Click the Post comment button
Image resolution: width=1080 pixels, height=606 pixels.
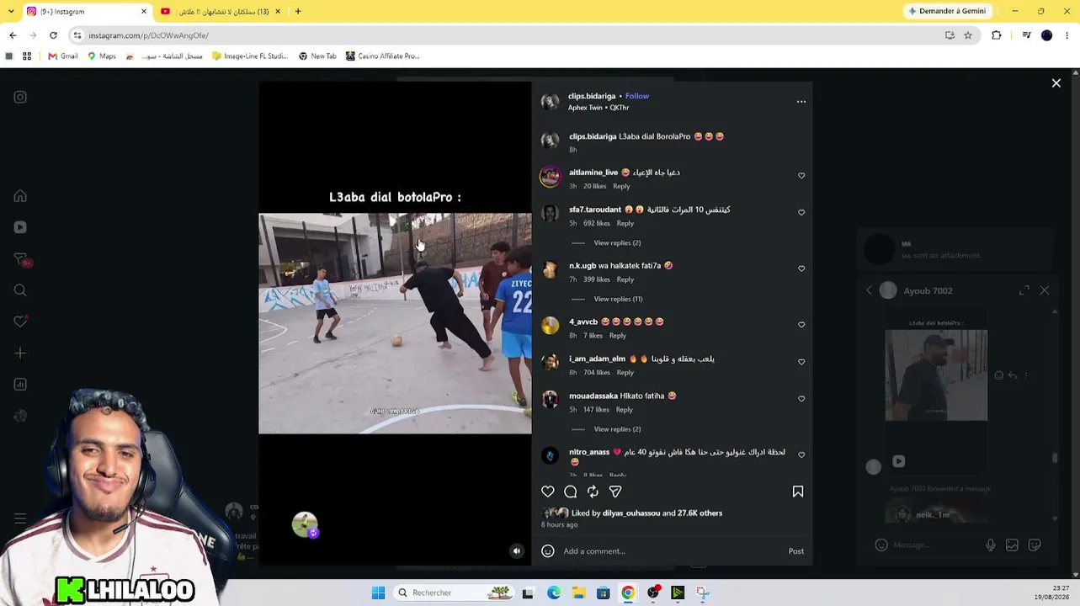[x=796, y=551]
